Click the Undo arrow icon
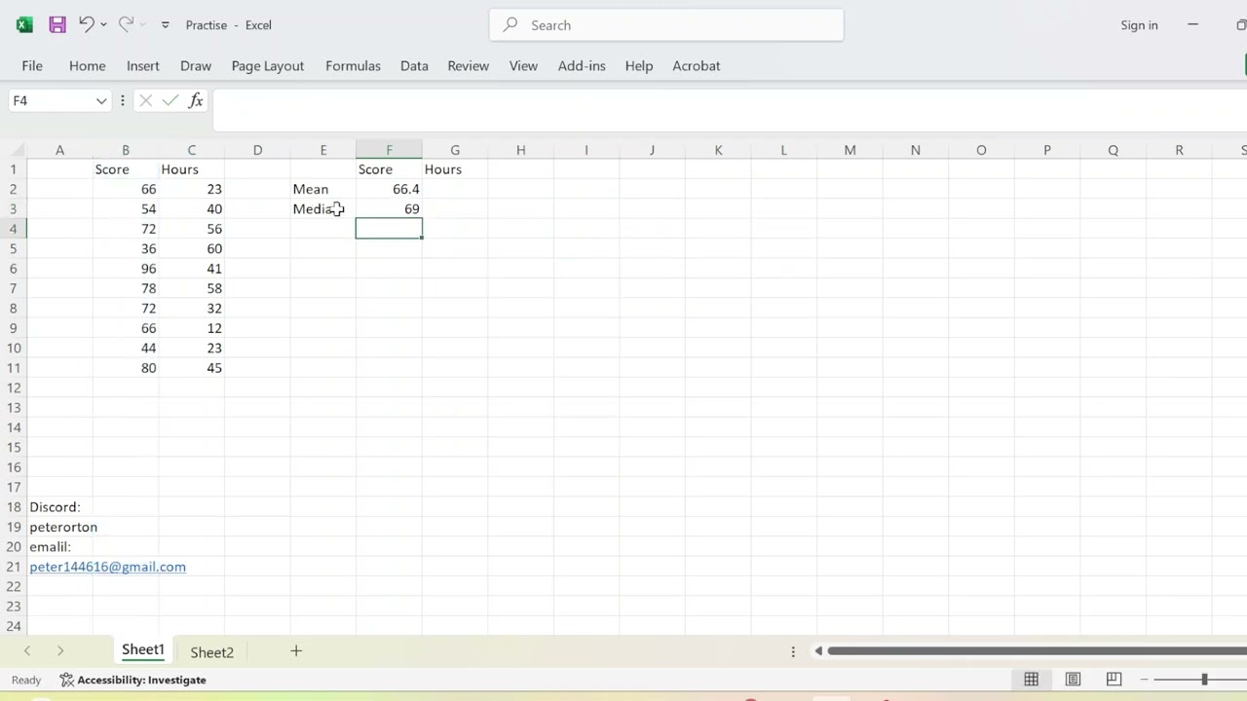This screenshot has width=1247, height=701. click(86, 24)
